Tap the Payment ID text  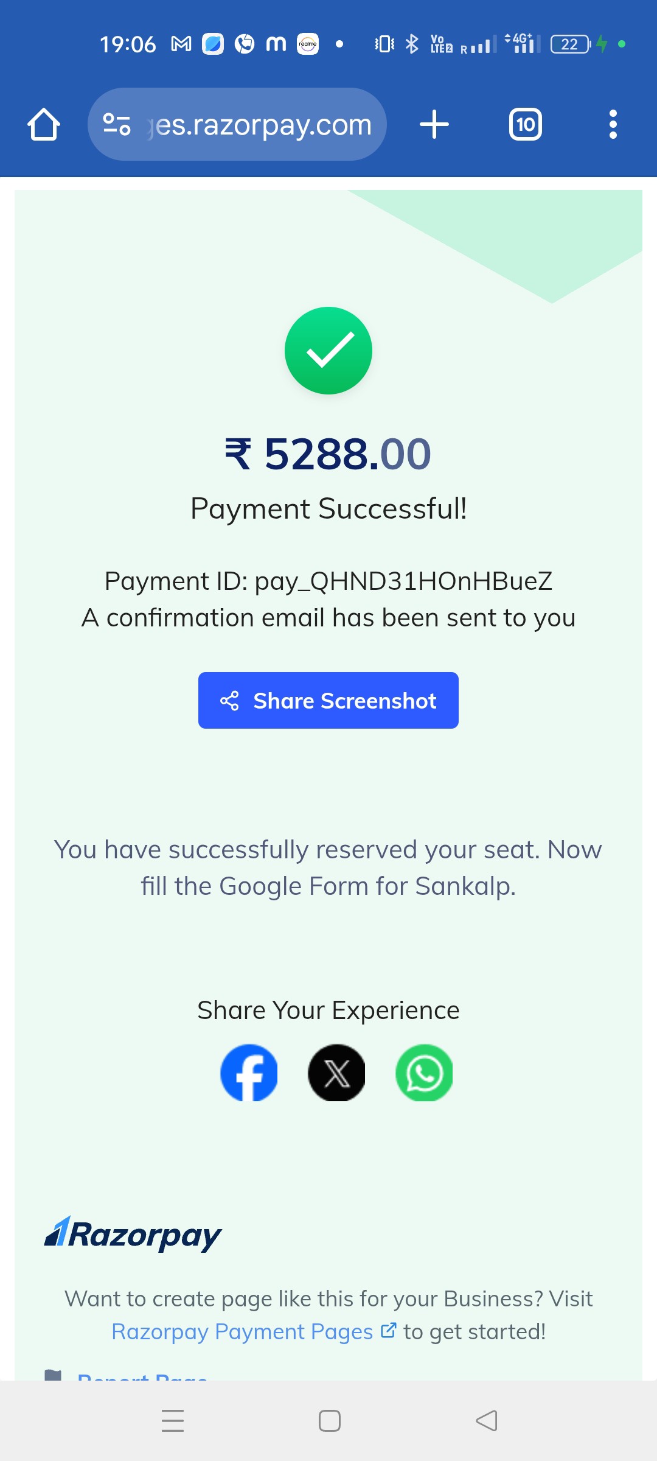tap(328, 581)
